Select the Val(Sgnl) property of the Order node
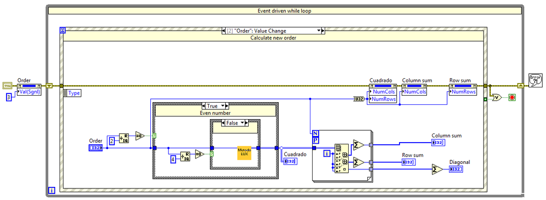Viewport: 546px width, 200px height. point(29,92)
